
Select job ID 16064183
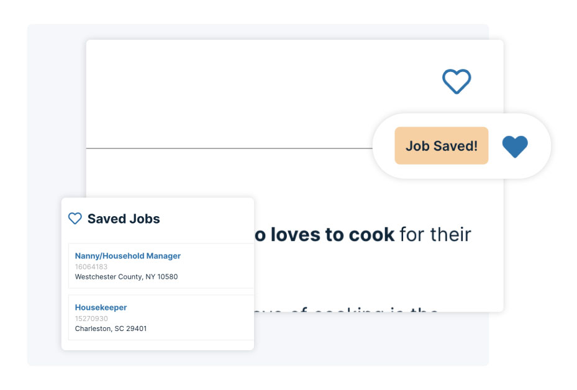tap(91, 267)
